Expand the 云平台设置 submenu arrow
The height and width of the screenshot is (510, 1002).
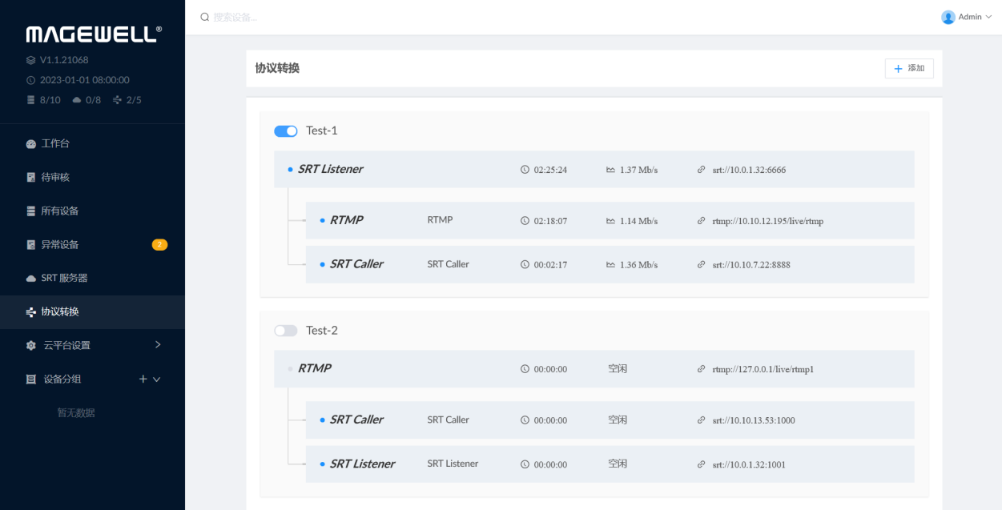tap(158, 345)
